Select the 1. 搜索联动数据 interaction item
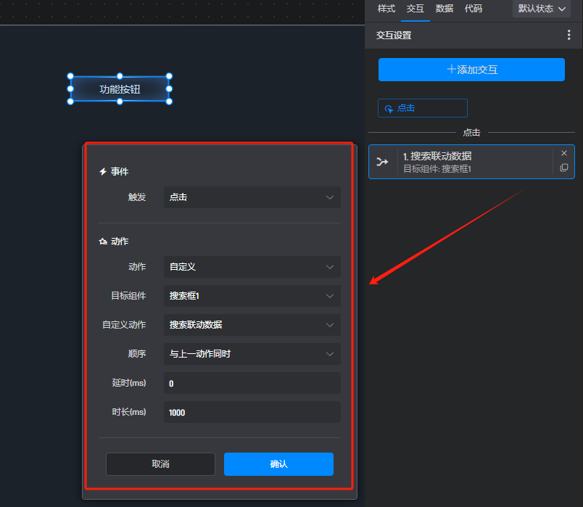The width and height of the screenshot is (583, 507). [471, 162]
